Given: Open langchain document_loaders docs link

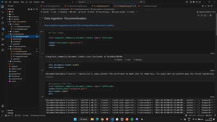Looking at the screenshot, I should pyautogui.click(x=79, y=25).
